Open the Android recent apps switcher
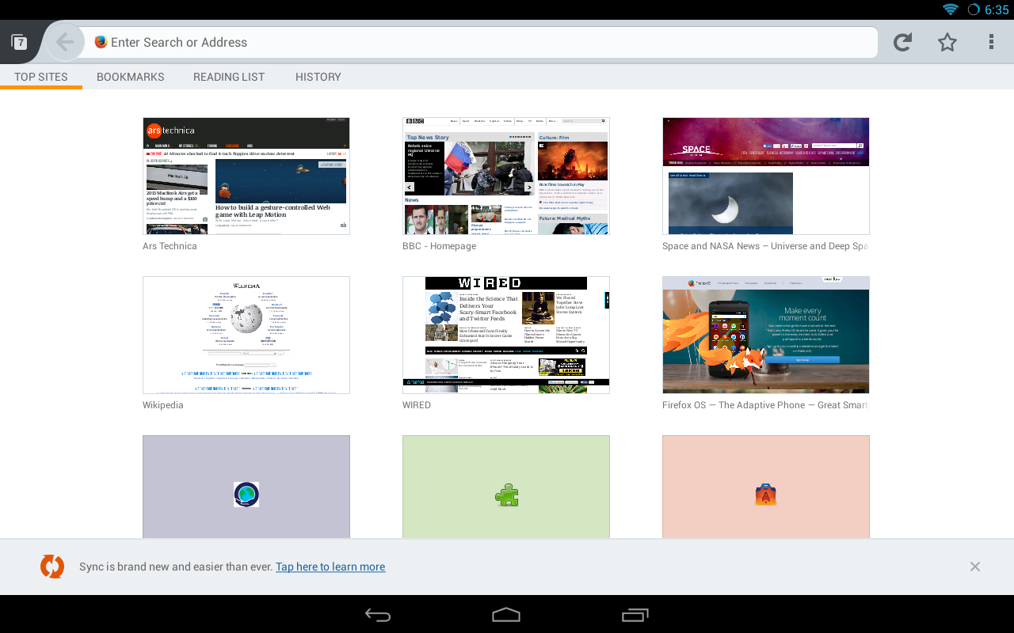The image size is (1014, 633). (x=635, y=614)
